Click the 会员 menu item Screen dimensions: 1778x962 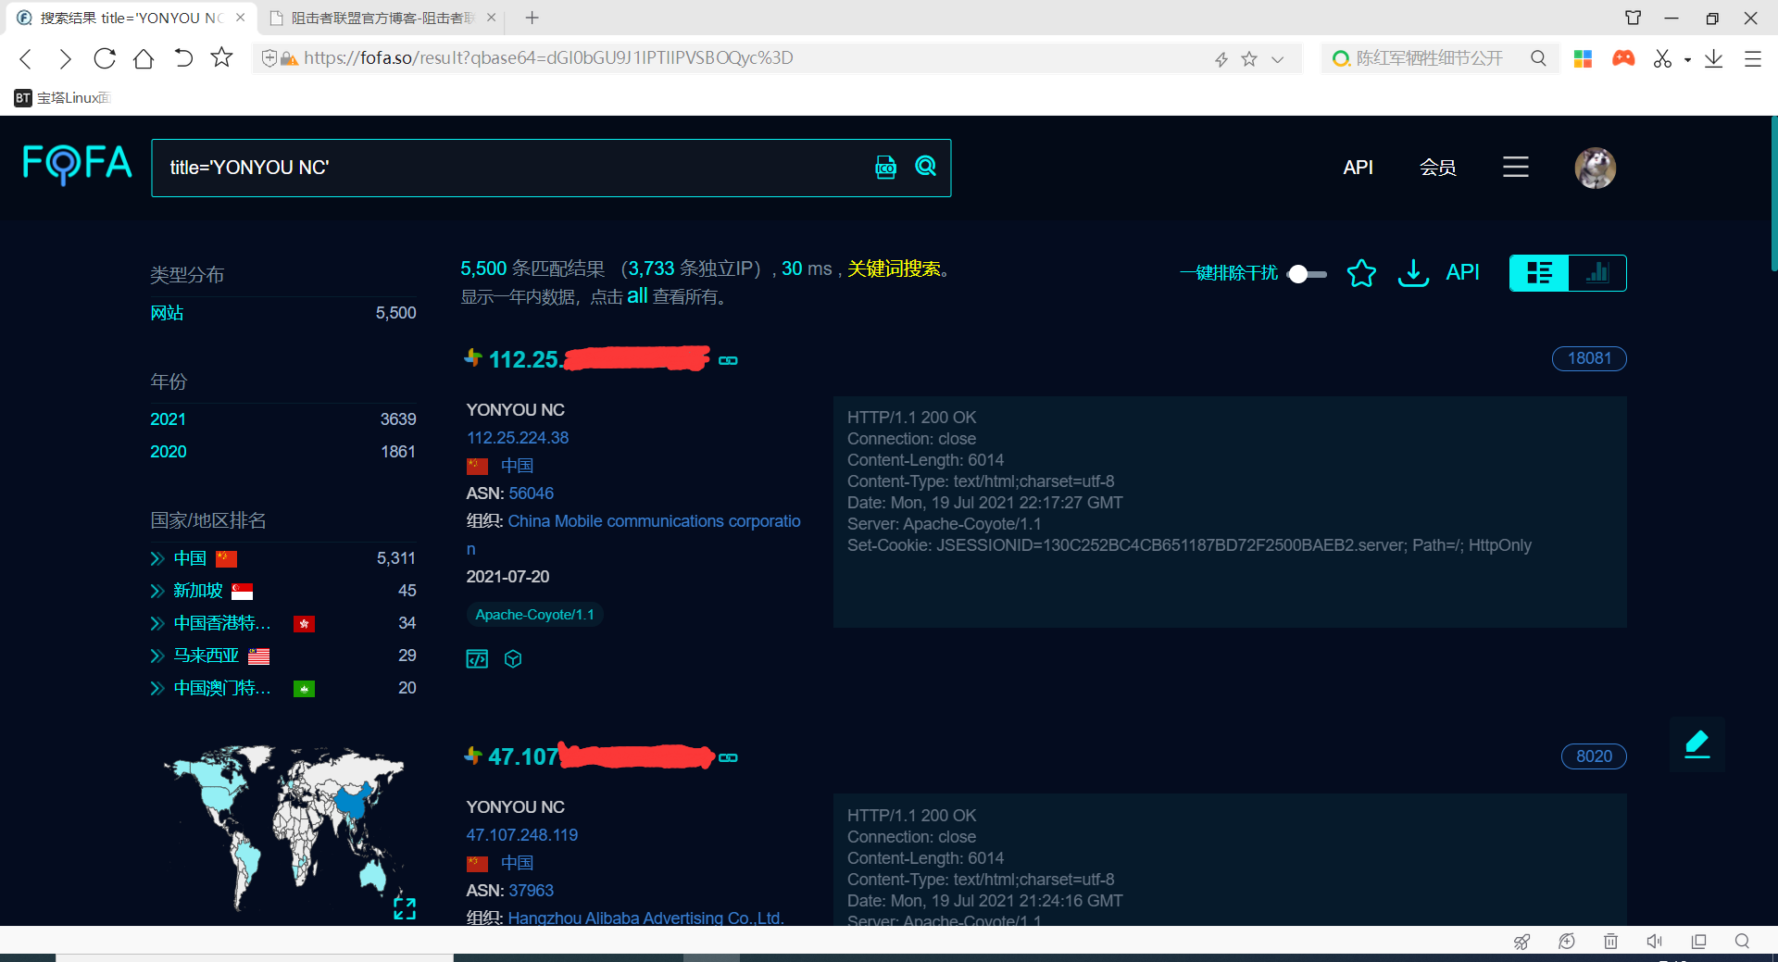click(x=1437, y=168)
